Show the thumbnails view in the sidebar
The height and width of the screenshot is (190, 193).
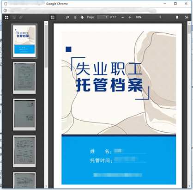pos(6,18)
